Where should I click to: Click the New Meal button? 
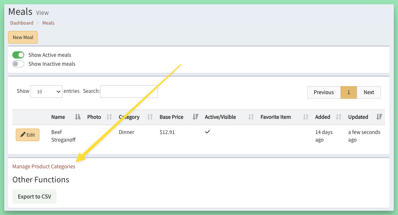(23, 37)
